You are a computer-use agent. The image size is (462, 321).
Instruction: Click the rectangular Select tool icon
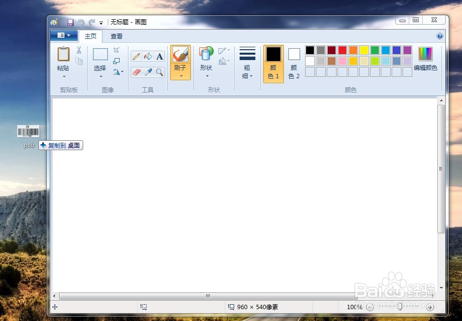click(100, 55)
